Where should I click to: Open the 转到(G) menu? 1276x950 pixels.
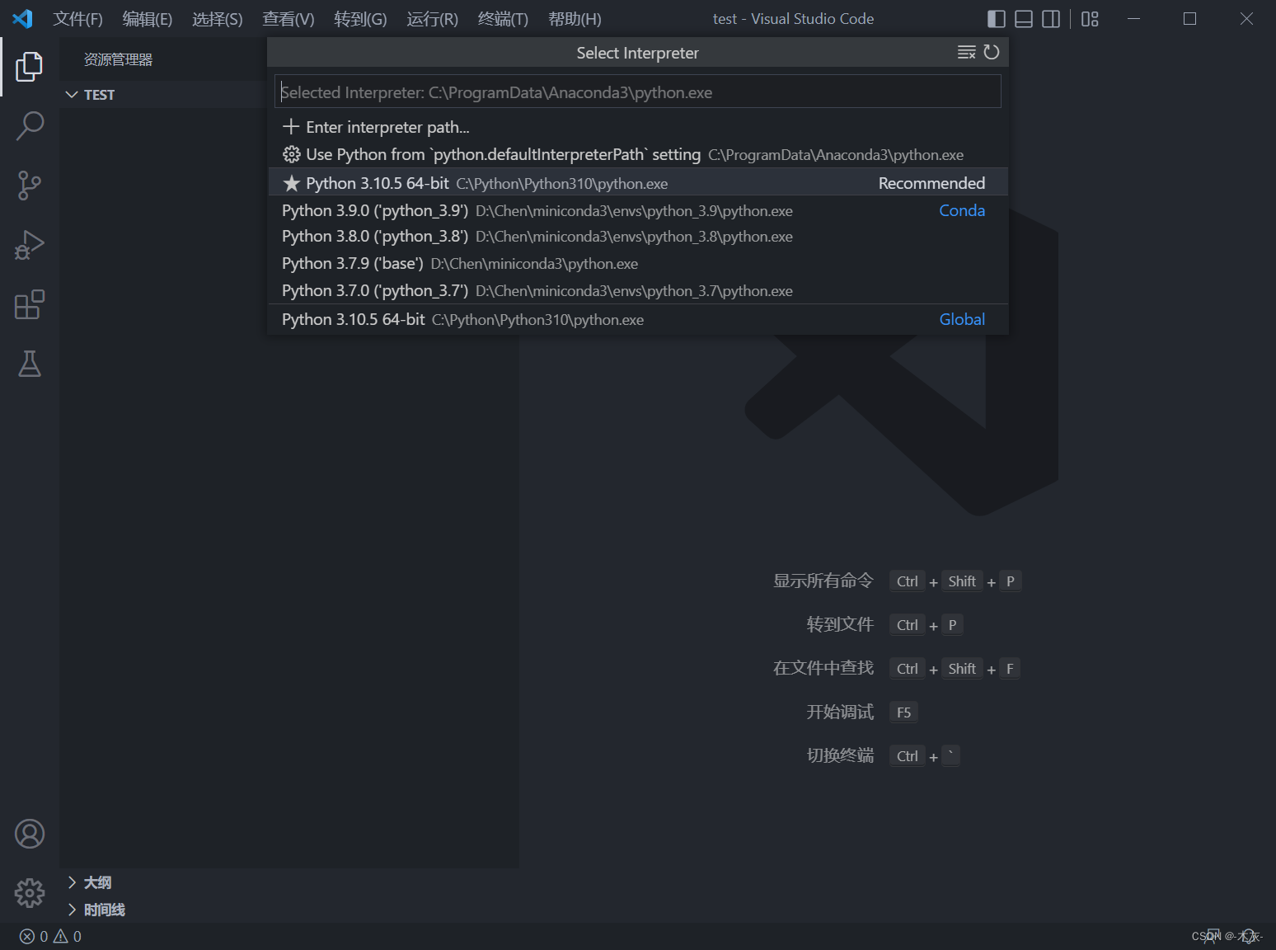point(360,19)
